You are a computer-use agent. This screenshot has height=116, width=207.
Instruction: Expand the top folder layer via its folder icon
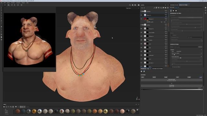point(143,12)
